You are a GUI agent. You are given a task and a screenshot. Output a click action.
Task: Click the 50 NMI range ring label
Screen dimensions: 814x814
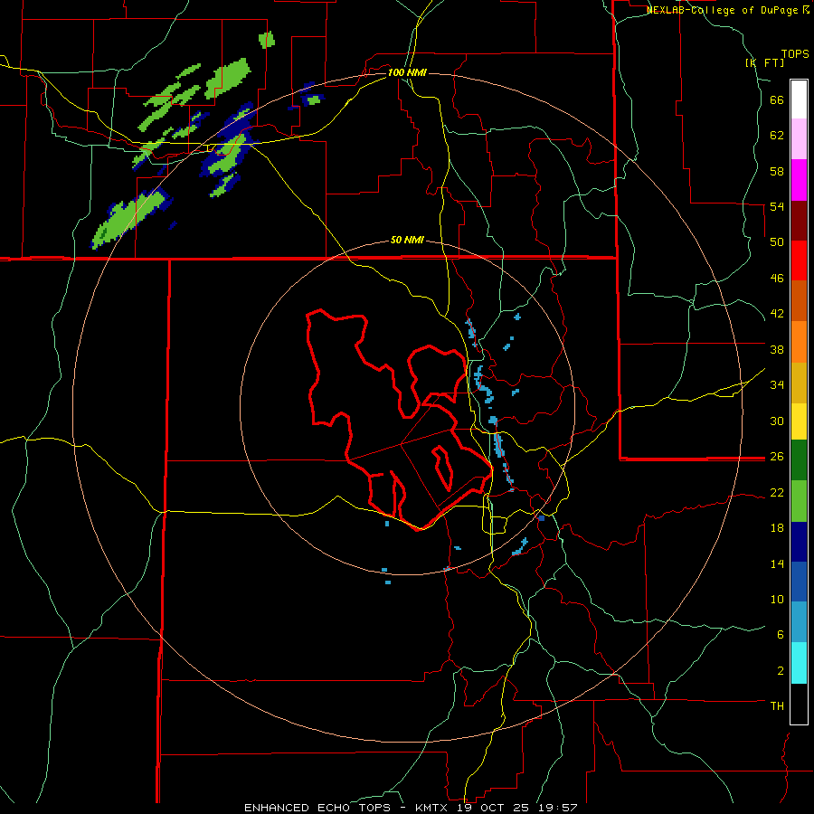407,240
